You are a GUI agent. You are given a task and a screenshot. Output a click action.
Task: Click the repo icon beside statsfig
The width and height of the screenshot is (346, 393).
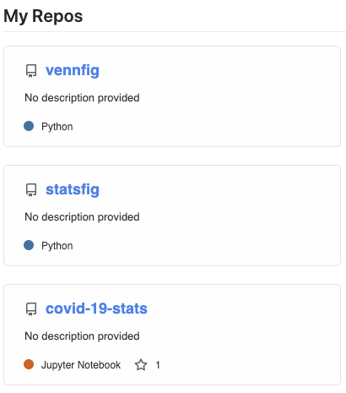(31, 190)
